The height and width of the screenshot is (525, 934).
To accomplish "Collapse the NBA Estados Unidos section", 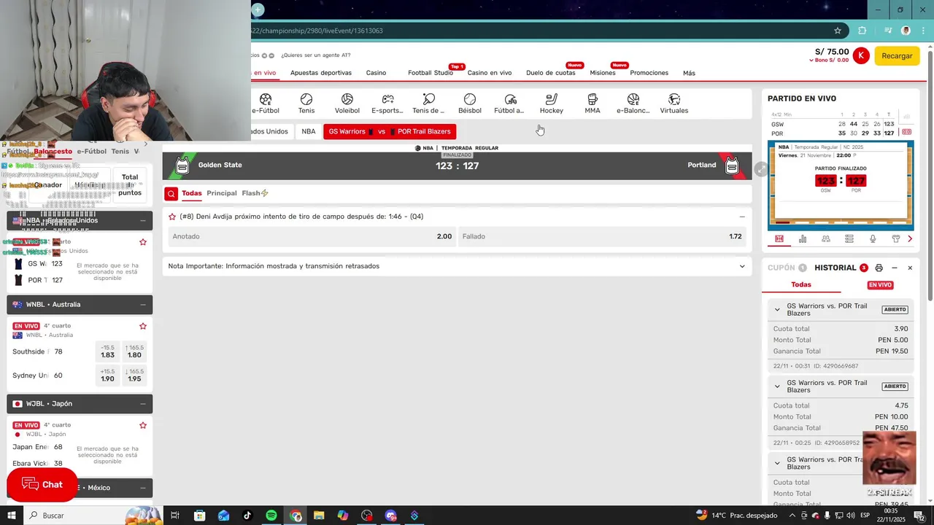I will tap(143, 221).
